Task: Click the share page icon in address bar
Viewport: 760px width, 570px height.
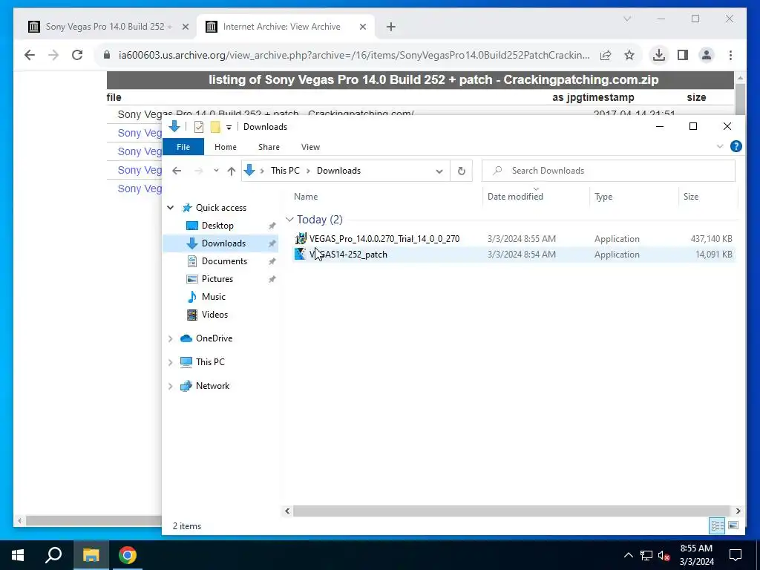Action: pyautogui.click(x=606, y=55)
